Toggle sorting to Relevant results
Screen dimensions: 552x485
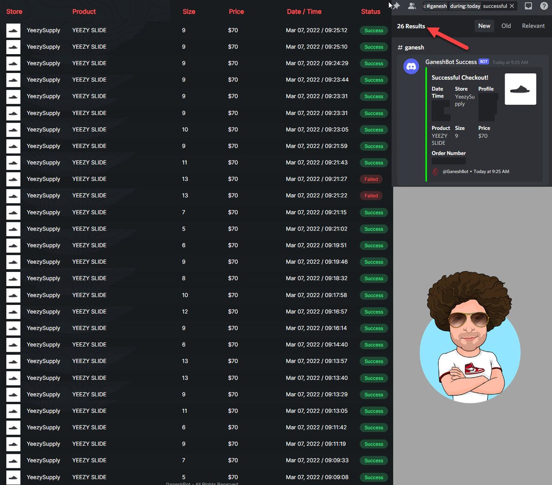pos(533,26)
